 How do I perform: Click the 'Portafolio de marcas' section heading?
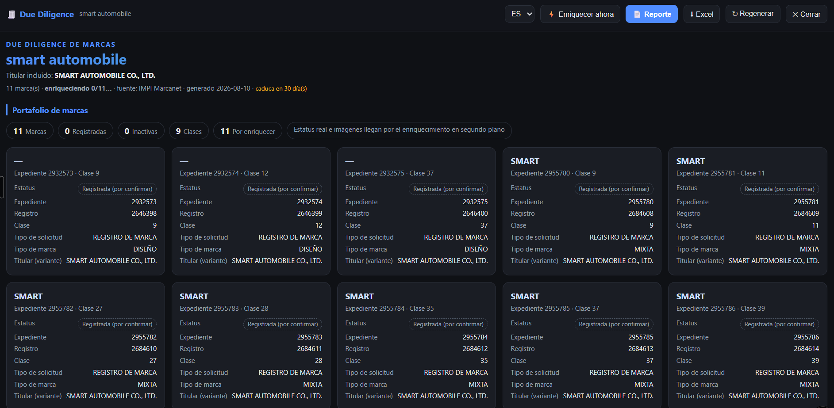click(x=50, y=111)
